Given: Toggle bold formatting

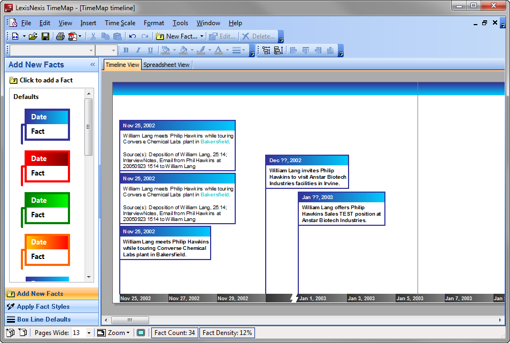Looking at the screenshot, I should tap(126, 50).
